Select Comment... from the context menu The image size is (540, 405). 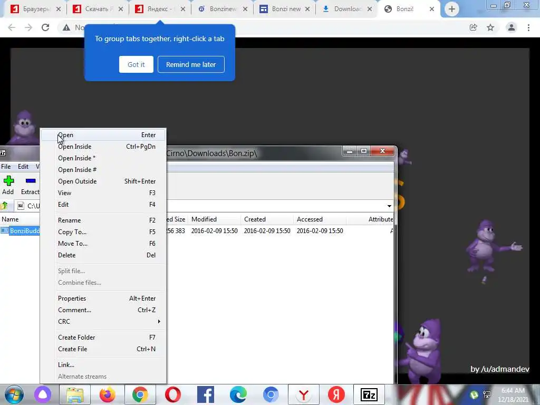pos(103,310)
